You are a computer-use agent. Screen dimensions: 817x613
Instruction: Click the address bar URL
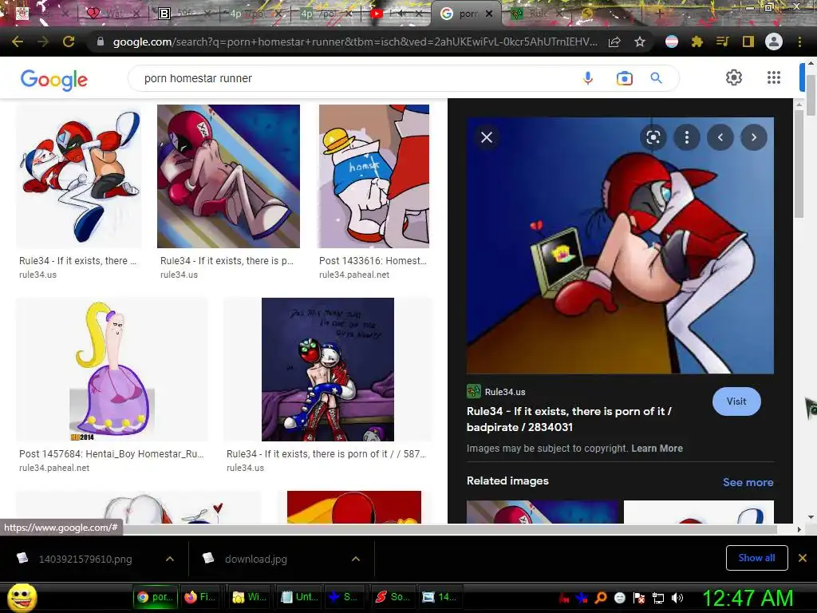pyautogui.click(x=355, y=42)
